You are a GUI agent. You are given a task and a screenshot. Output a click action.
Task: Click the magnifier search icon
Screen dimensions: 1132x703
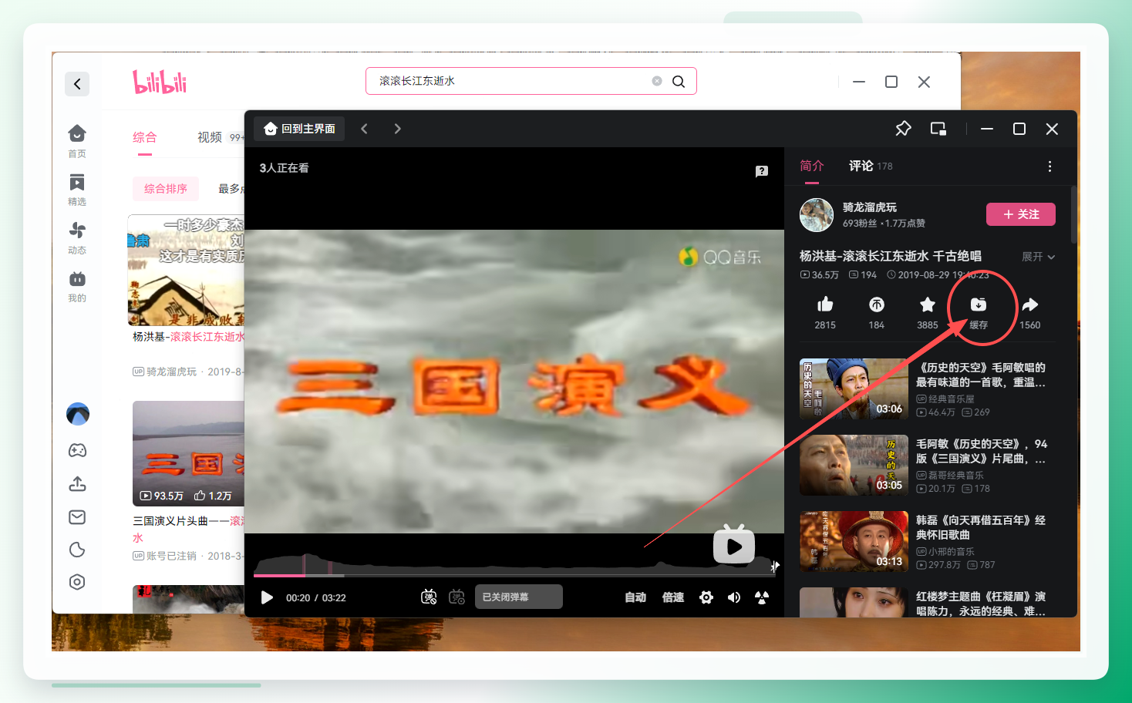pos(679,82)
